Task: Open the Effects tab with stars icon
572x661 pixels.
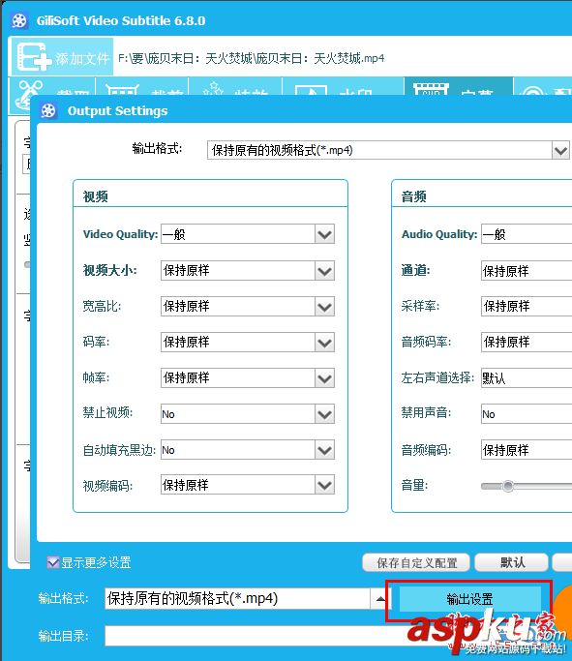Action: pyautogui.click(x=235, y=86)
